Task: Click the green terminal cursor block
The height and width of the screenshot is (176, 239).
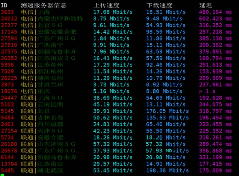Action: (x=2, y=174)
